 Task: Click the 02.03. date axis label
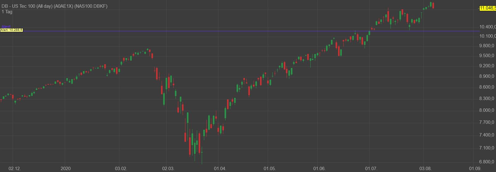168,169
